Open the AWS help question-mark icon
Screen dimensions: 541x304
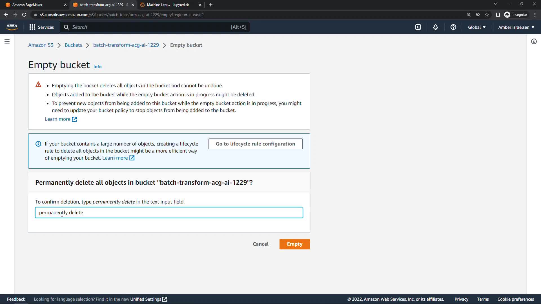(x=453, y=27)
